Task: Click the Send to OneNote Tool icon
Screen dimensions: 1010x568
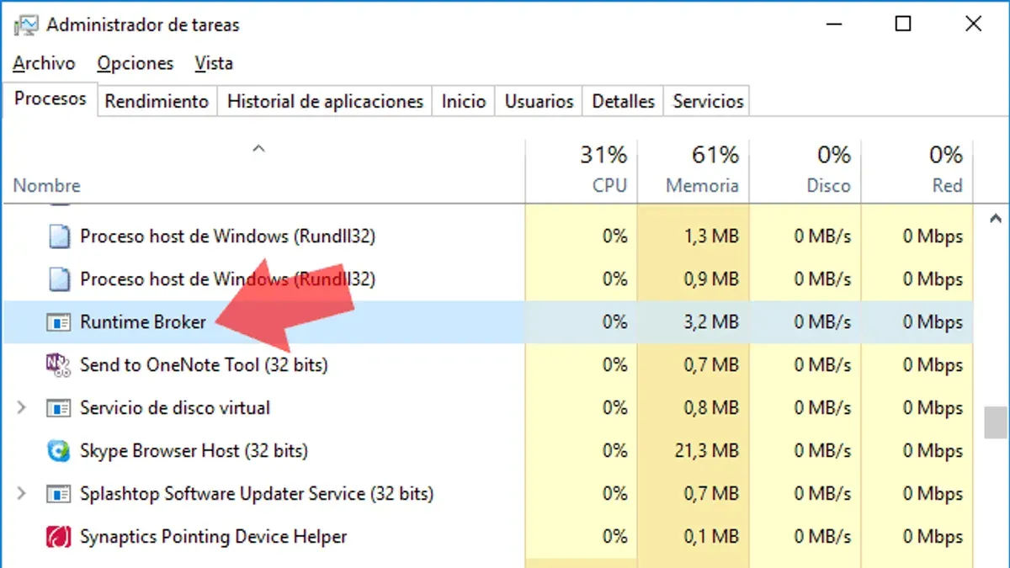Action: click(58, 365)
